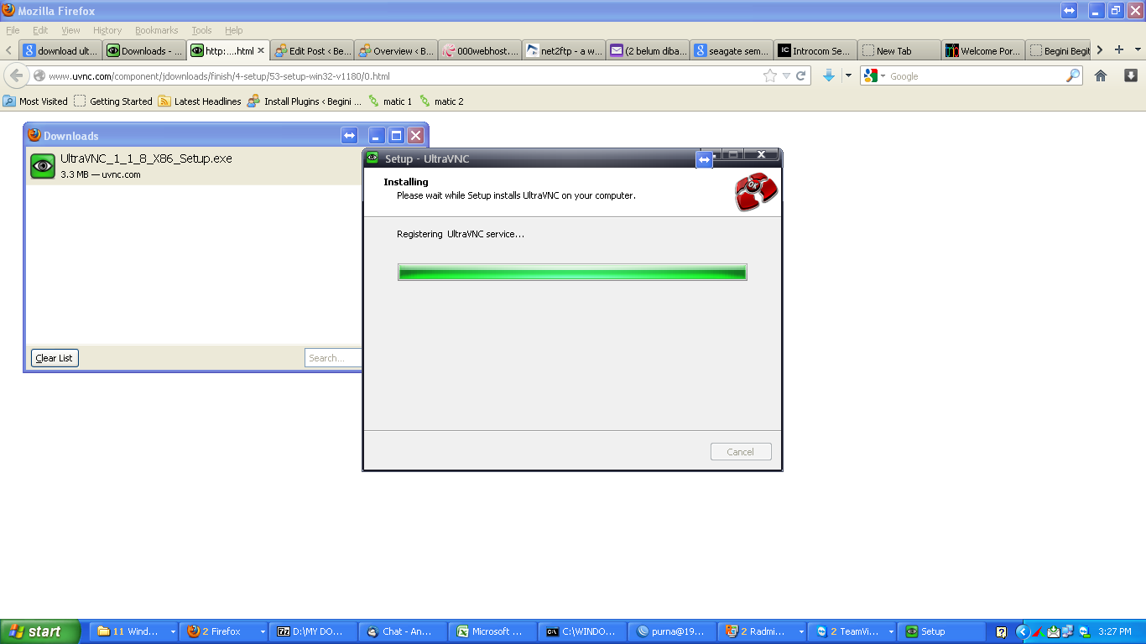Switch to the Chat - An... taskbar button
The height and width of the screenshot is (644, 1146).
[404, 631]
